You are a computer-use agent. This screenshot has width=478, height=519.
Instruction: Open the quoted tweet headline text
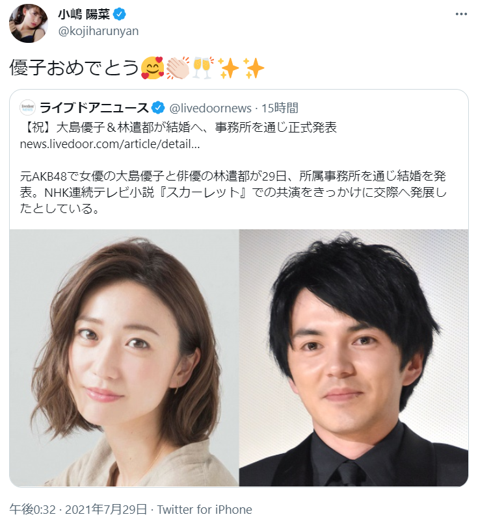tap(178, 127)
